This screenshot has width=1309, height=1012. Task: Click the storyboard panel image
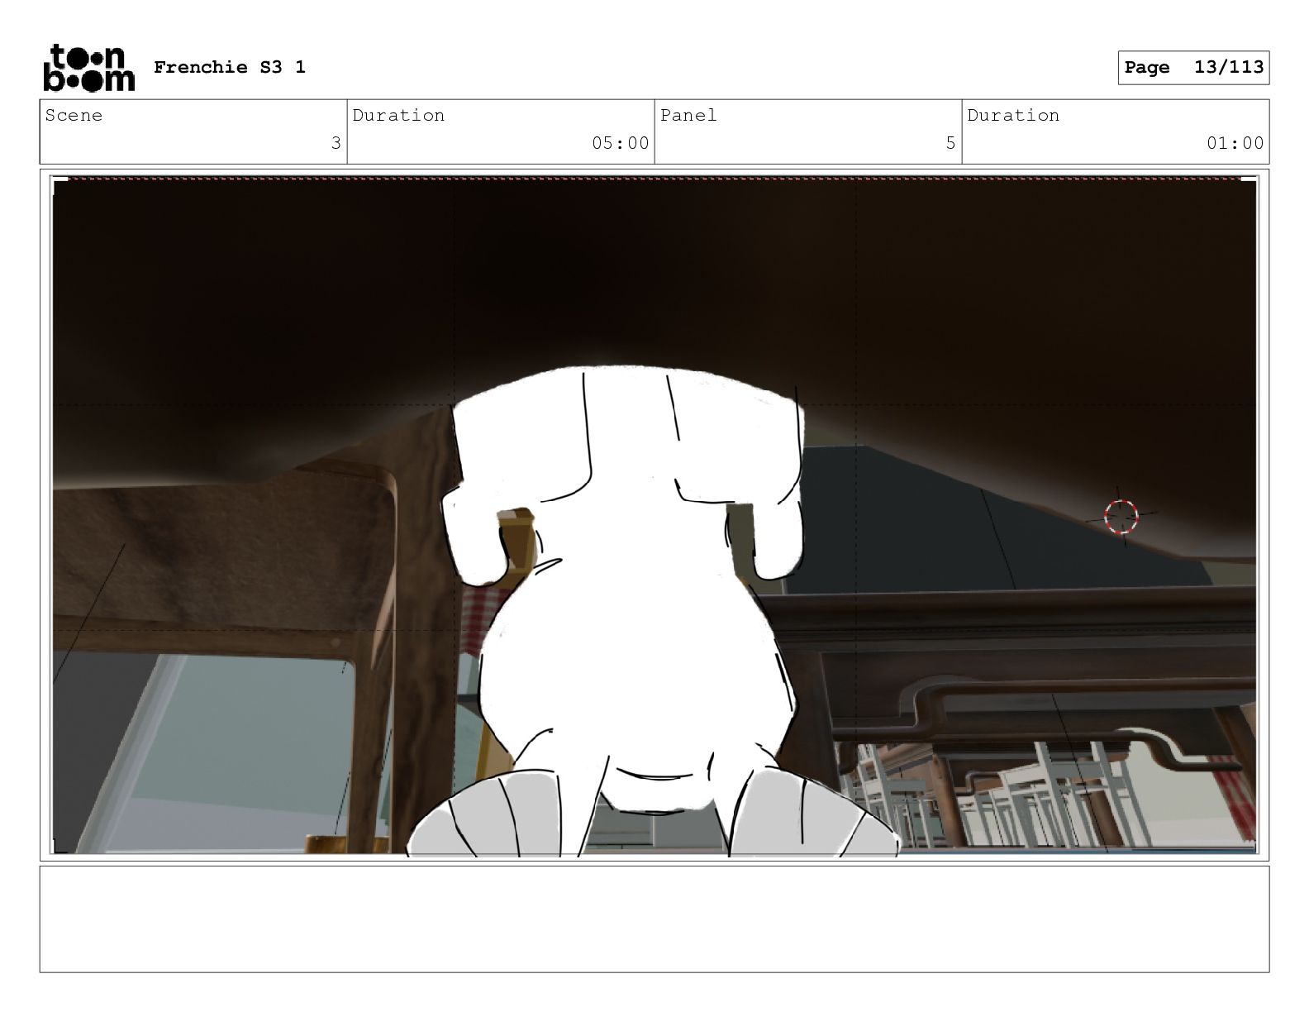pos(654,515)
